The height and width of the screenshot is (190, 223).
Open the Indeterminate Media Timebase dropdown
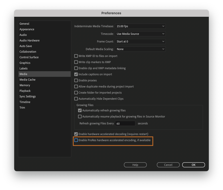point(140,26)
